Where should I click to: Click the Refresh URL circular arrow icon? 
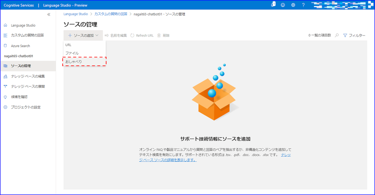tap(132, 35)
